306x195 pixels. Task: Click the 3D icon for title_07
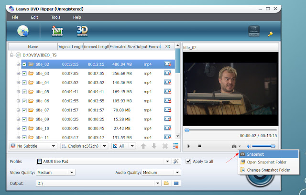point(168,110)
